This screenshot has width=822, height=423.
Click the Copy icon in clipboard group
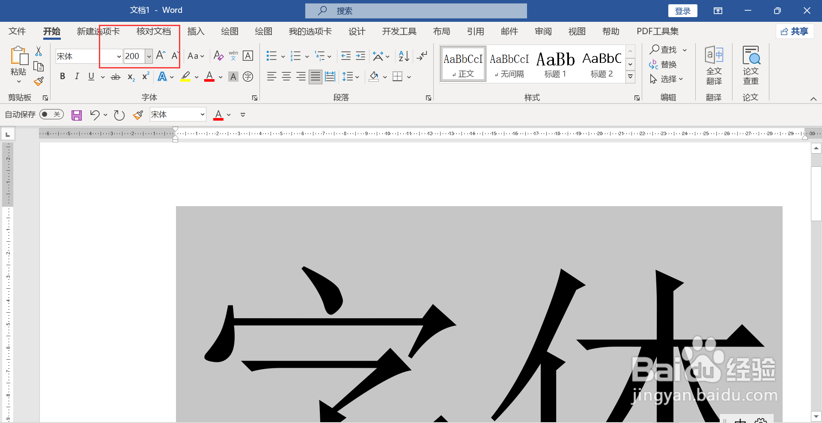[x=39, y=66]
